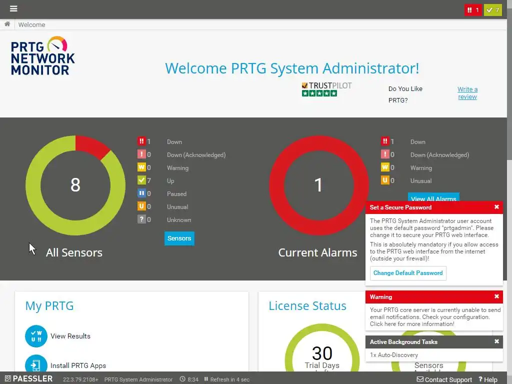Click the View All Alarms button
512x384 pixels.
point(433,197)
